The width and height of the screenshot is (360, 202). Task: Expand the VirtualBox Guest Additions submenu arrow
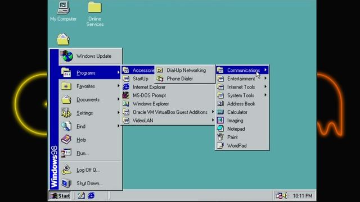[213, 112]
